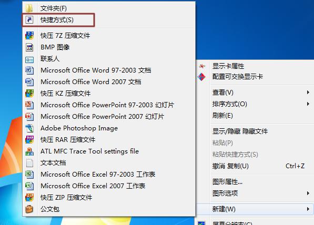
Task: Expand arrow next to 查看(V)
Action: click(308, 93)
